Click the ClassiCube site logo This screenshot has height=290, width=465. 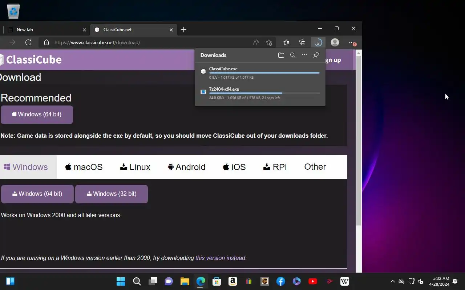31,60
